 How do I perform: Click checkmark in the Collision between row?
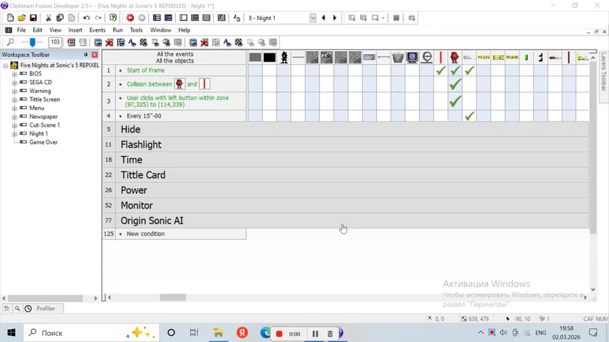click(x=455, y=84)
